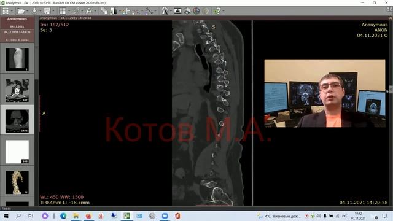Screen dimensions: 393x221
Task: Switch keyboard language via РУС indicator
Action: pyautogui.click(x=345, y=216)
